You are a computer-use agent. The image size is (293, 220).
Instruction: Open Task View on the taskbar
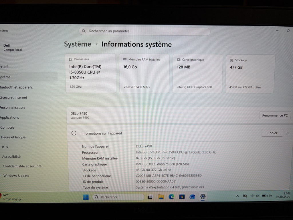click(x=150, y=197)
